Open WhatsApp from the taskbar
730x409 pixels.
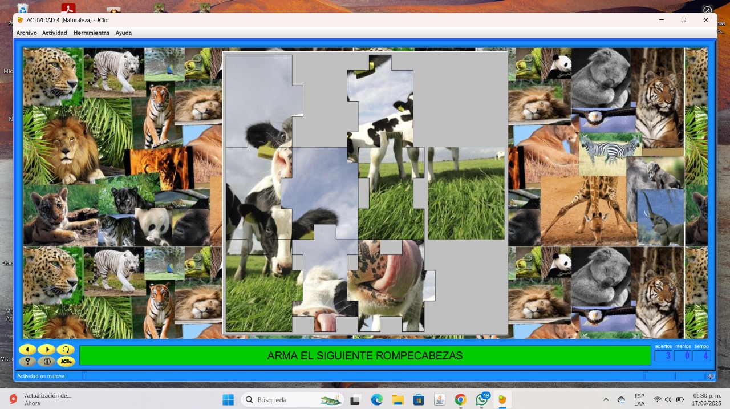(482, 400)
